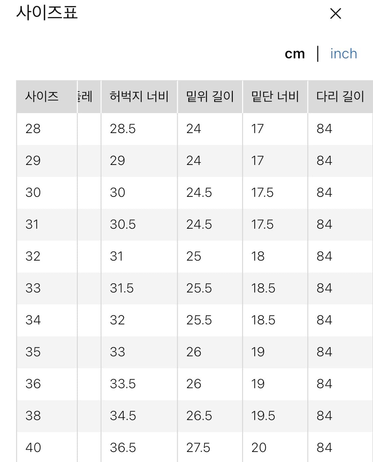This screenshot has width=373, height=462.
Task: Switch units to inch
Action: coord(343,54)
